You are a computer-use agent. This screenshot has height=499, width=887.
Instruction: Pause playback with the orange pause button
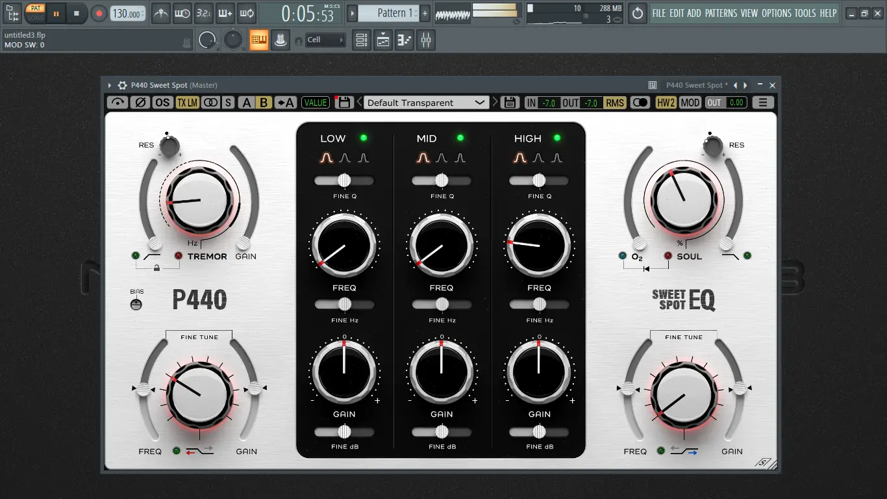pos(56,13)
